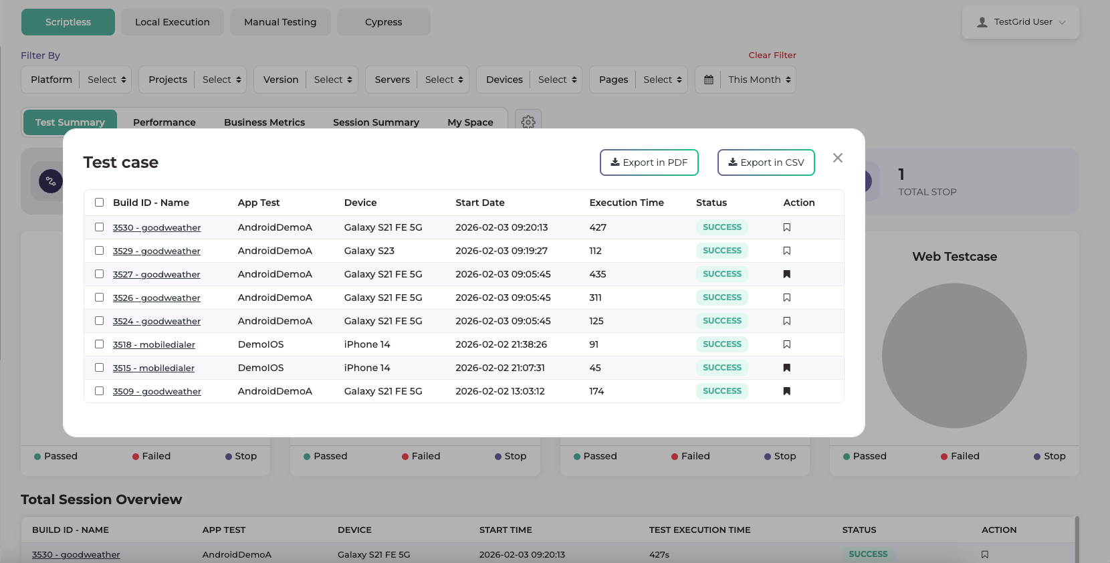The image size is (1110, 563).
Task: Remove bookmark from build 3527 row
Action: [x=786, y=274]
